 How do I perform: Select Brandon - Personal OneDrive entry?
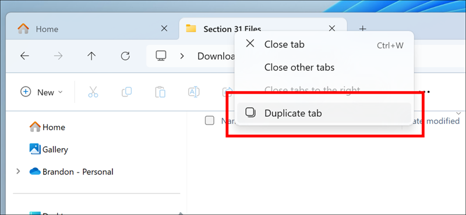click(72, 171)
